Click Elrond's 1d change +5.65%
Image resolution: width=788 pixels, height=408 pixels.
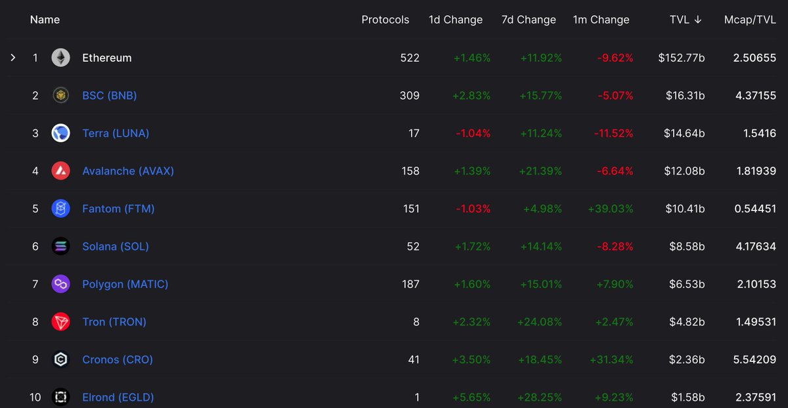471,397
